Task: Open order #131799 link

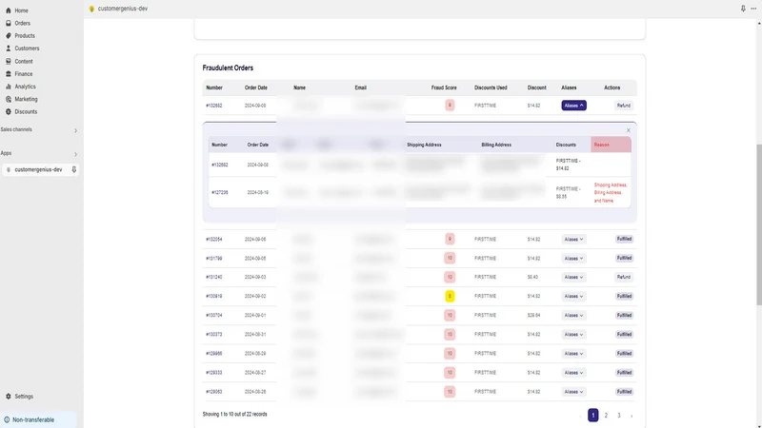Action: tap(213, 258)
